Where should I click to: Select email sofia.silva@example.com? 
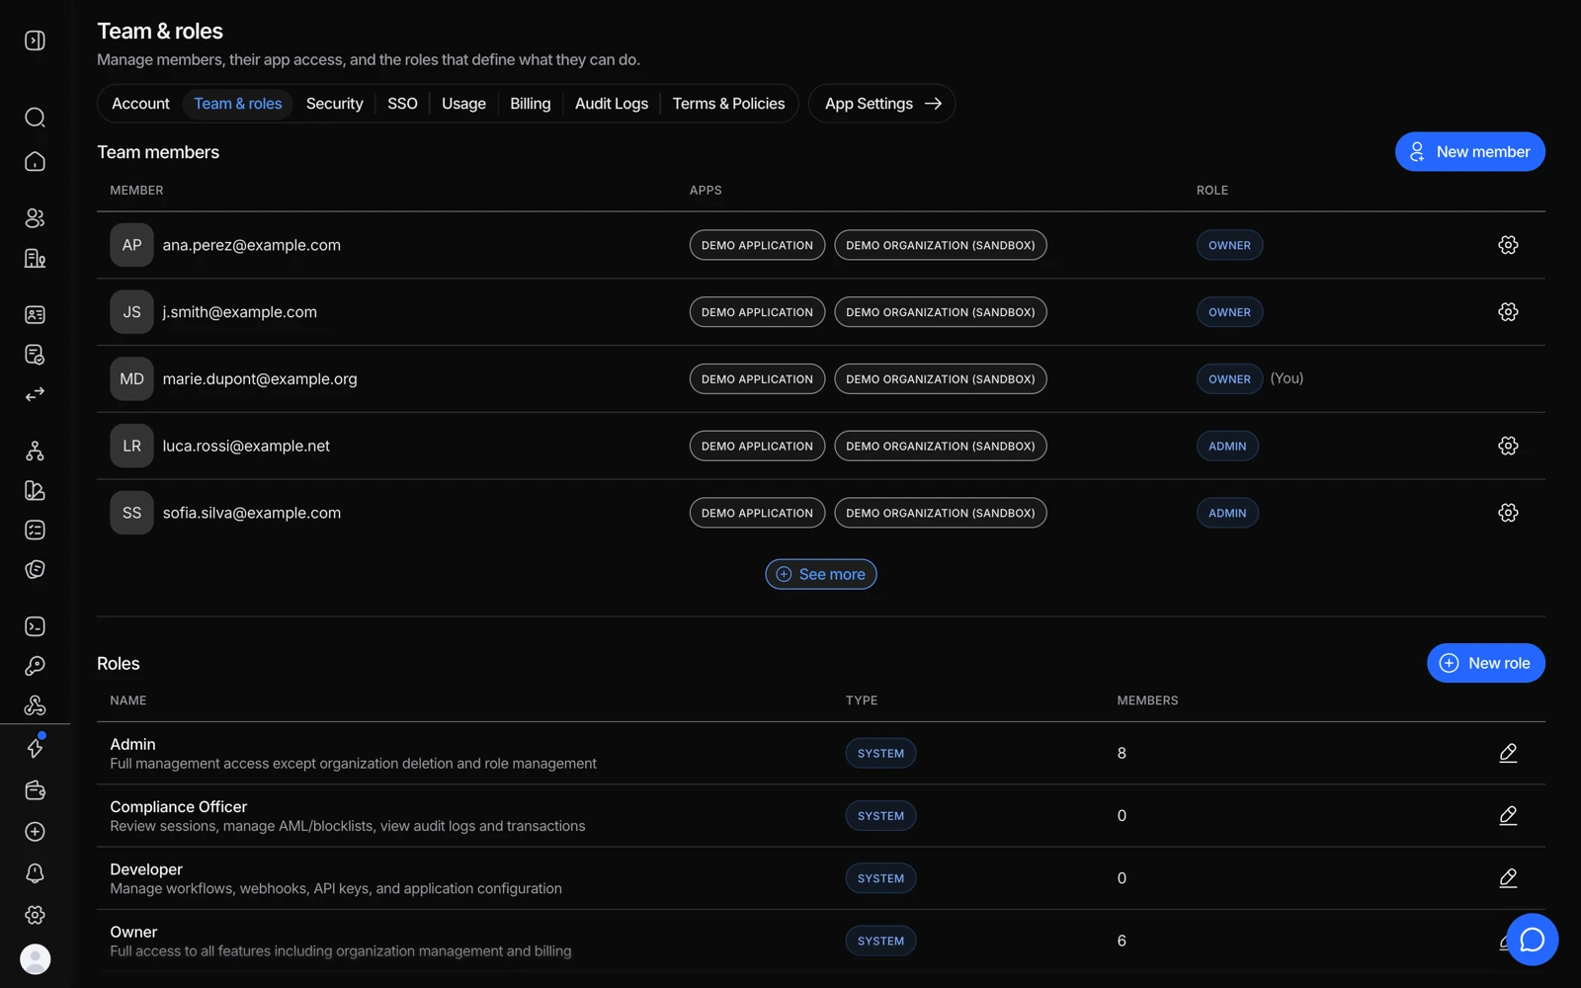click(252, 513)
